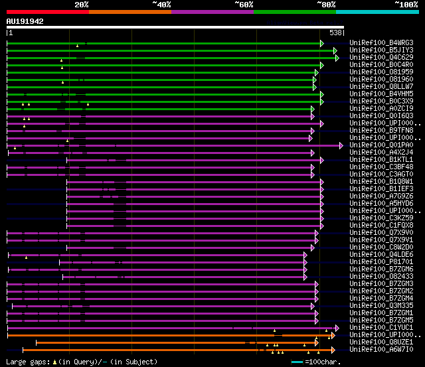Open the UniRef100_B7ZGM1 label
Screen dimensions: 425x367
point(381,313)
